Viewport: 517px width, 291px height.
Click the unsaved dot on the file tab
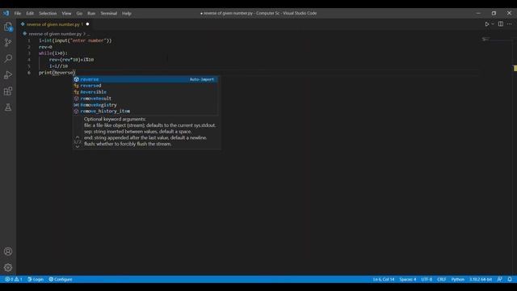point(87,24)
